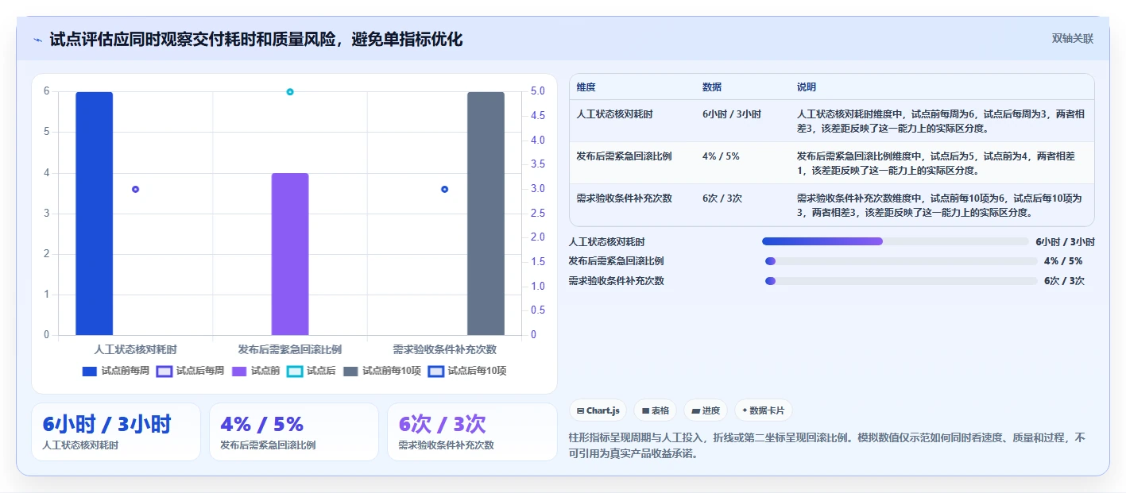Viewport: 1126px width, 493px height.
Task: Open the 6次 / 3次 stat card
Action: click(x=472, y=432)
